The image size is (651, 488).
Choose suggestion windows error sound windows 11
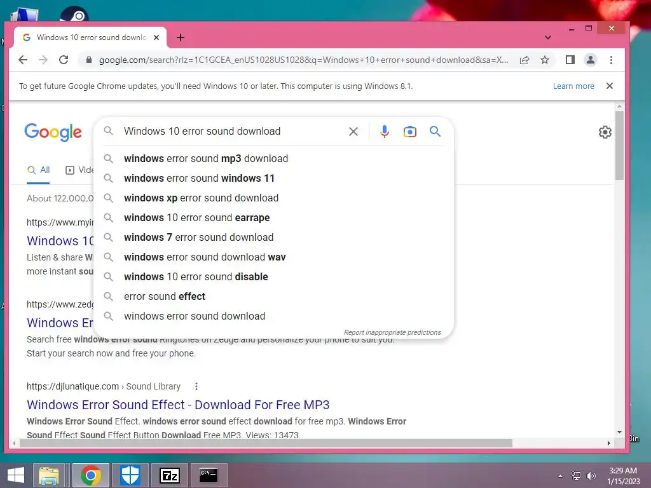click(x=274, y=178)
